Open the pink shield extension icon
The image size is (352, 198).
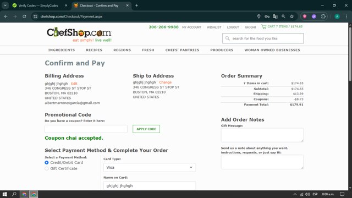point(305,16)
